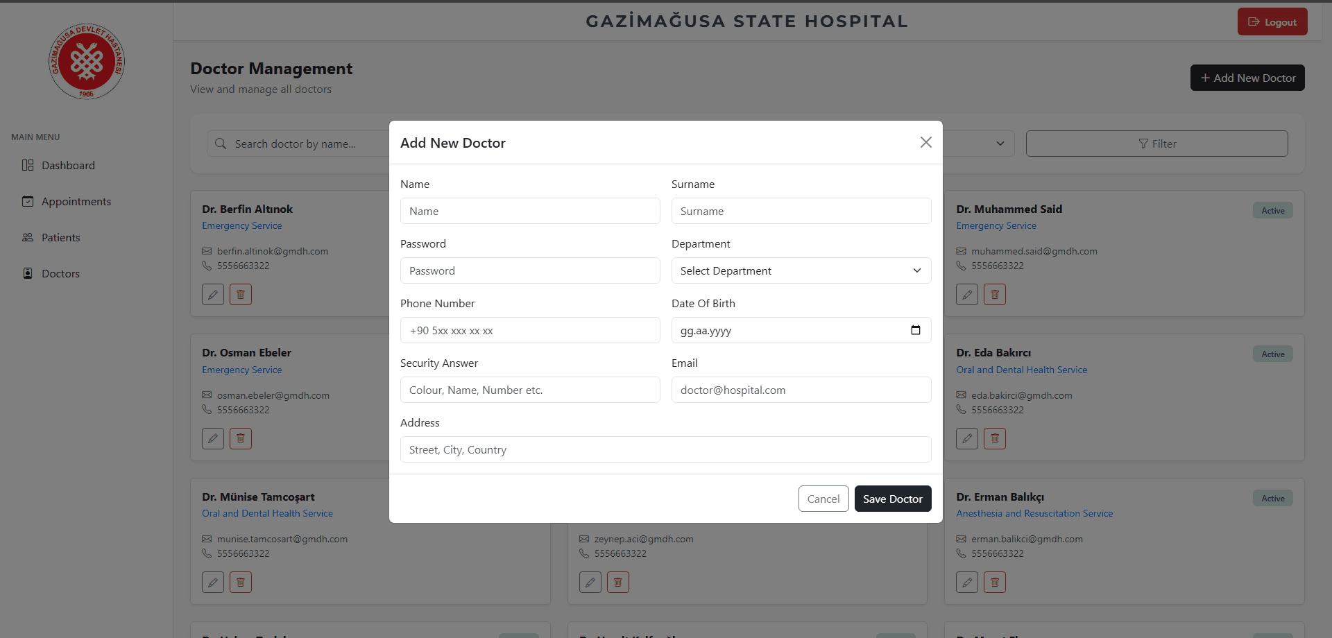Click the Save Doctor button
Image resolution: width=1332 pixels, height=638 pixels.
tap(893, 499)
